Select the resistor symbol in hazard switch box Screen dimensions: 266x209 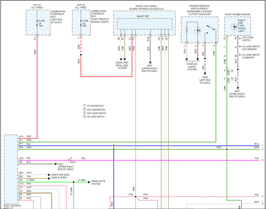click(187, 31)
